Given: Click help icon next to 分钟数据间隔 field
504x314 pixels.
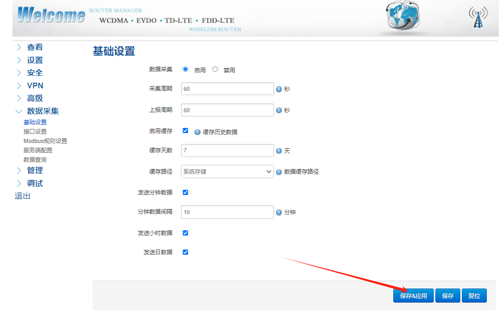Looking at the screenshot, I should click(279, 213).
